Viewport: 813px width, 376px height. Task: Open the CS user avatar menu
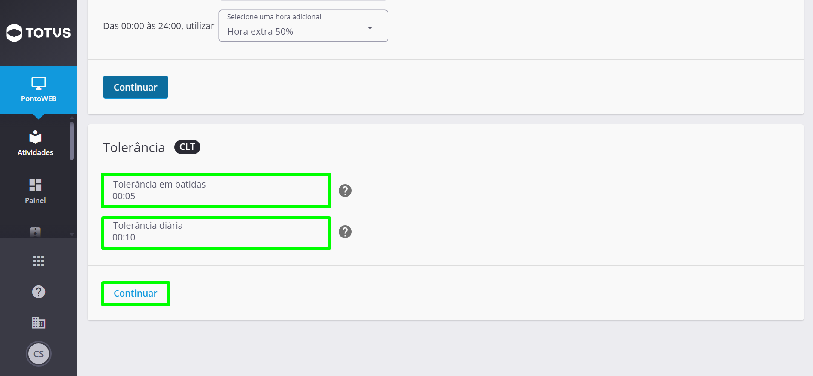(39, 354)
